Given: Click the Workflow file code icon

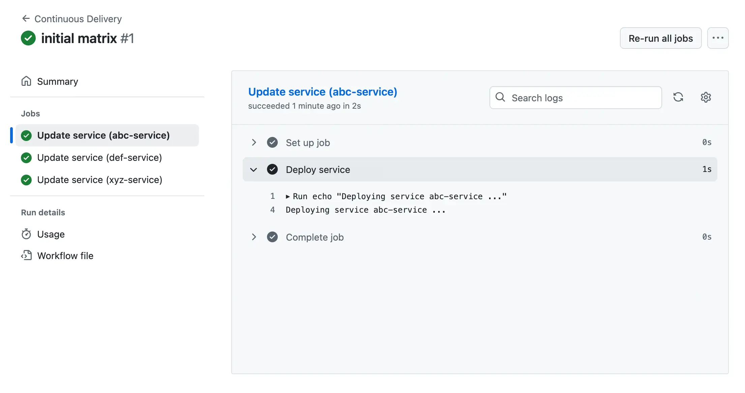Looking at the screenshot, I should (x=26, y=256).
